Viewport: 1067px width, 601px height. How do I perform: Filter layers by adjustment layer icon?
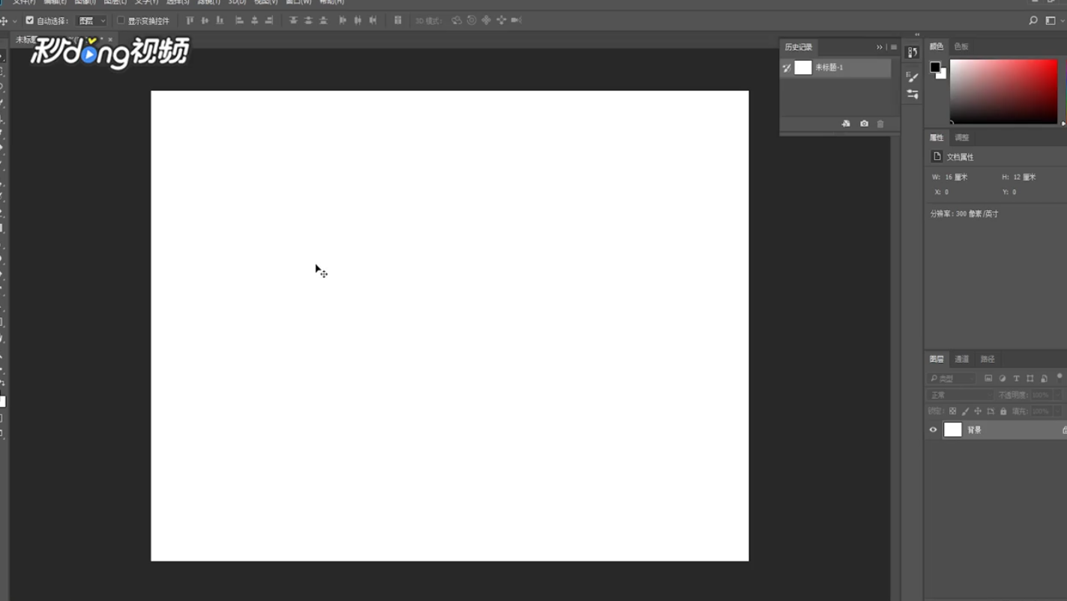pos(1003,378)
